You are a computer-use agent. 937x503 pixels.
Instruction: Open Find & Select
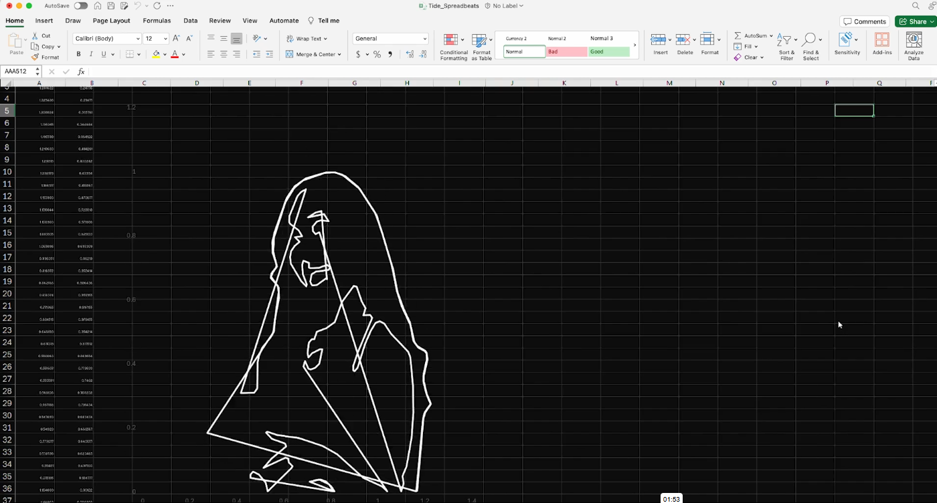[811, 47]
